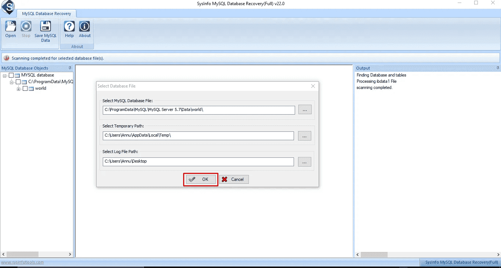Pin the MySQL Database Objects panel
Viewport: 501px width, 268px height.
tap(70, 68)
